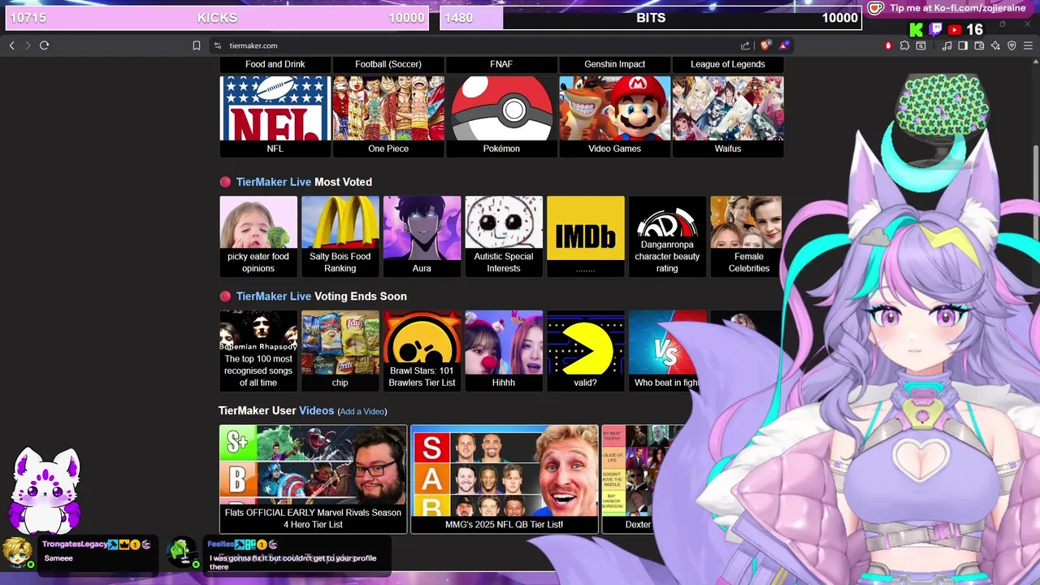Viewport: 1040px width, 585px height.
Task: Open Flats Marvel Rivals Season 4 video
Action: coord(313,479)
